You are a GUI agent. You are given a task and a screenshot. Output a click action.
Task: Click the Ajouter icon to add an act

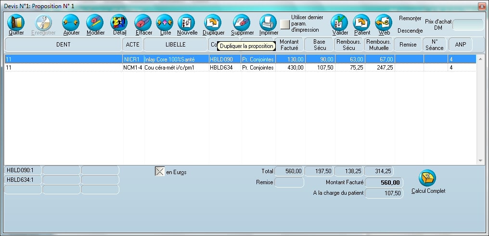click(x=71, y=23)
